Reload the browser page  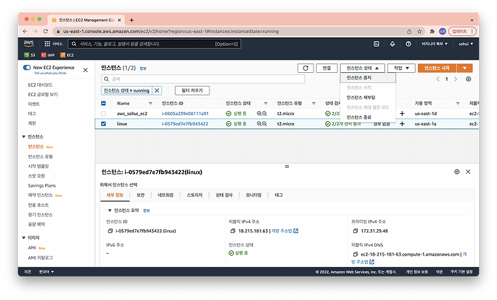[45, 31]
